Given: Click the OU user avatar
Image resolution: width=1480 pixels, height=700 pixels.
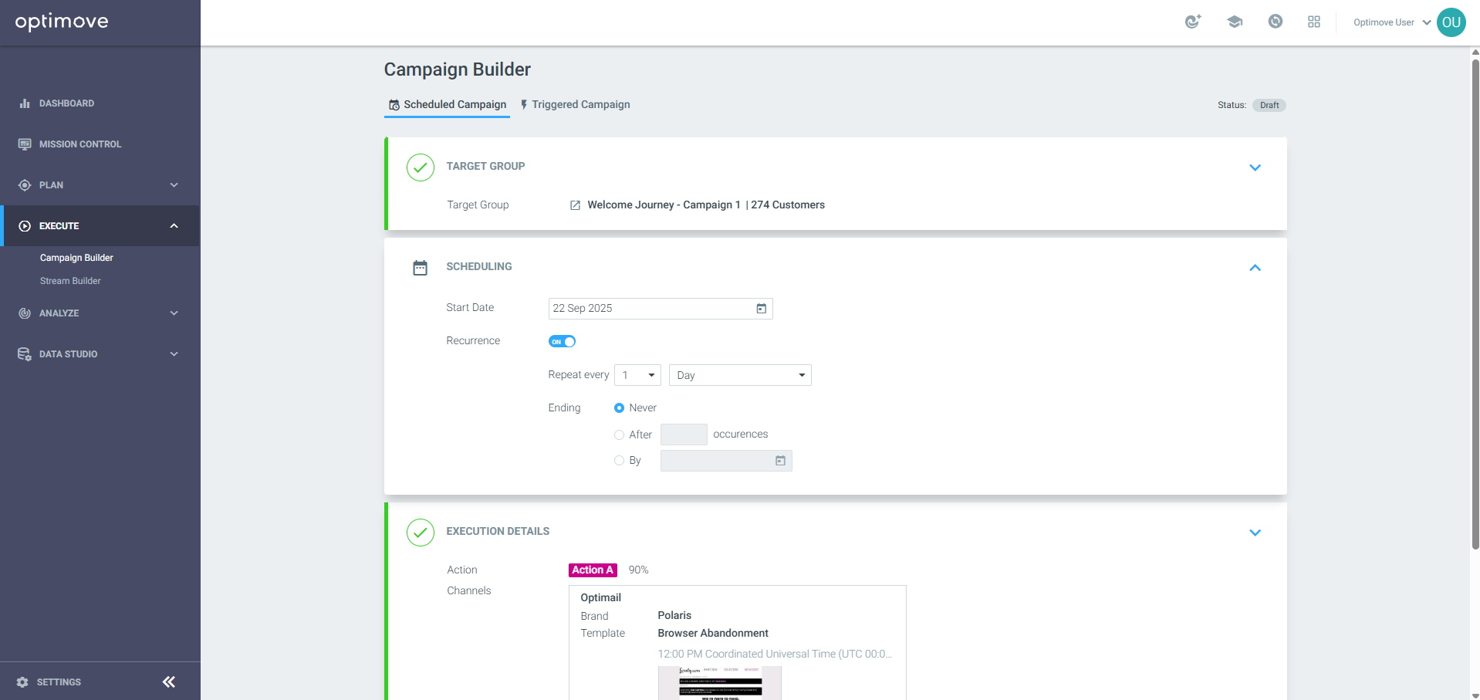Looking at the screenshot, I should (x=1451, y=22).
